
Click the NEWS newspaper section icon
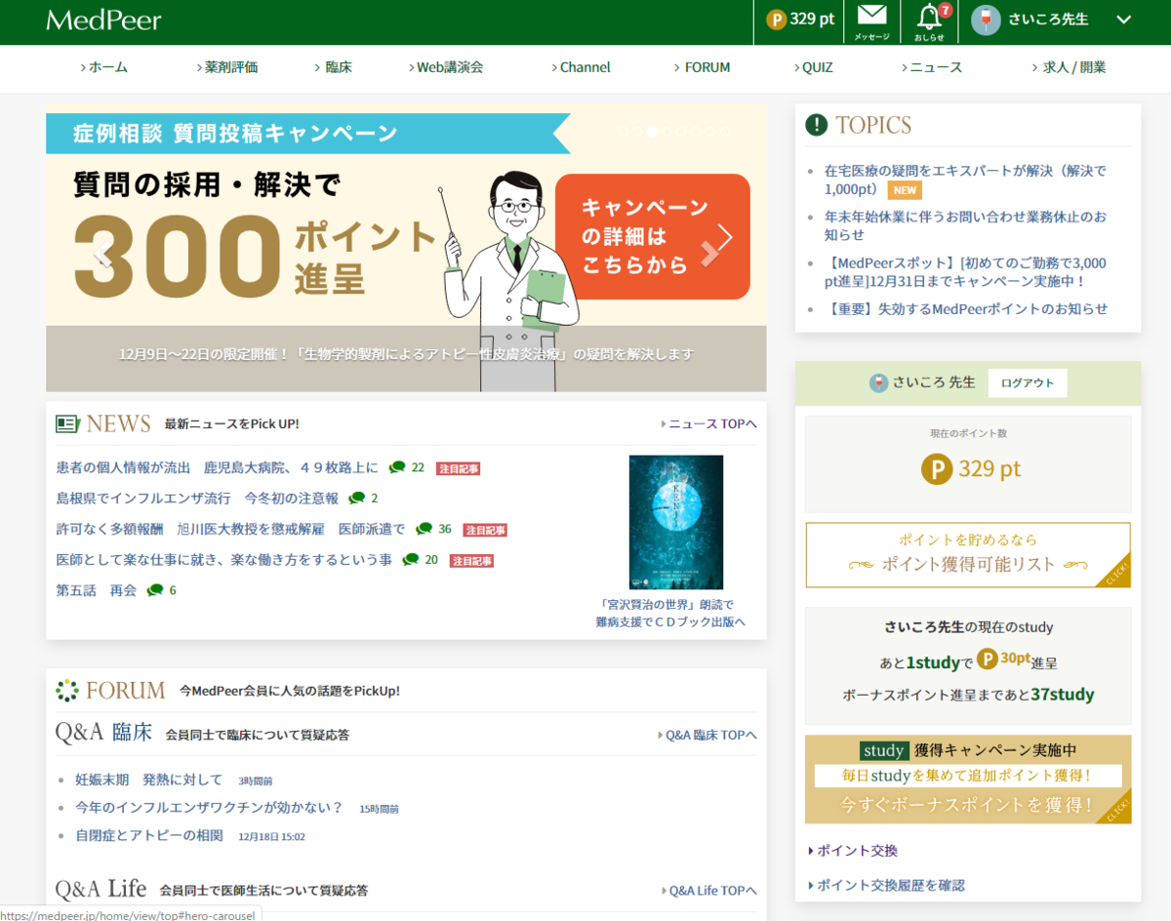click(67, 423)
